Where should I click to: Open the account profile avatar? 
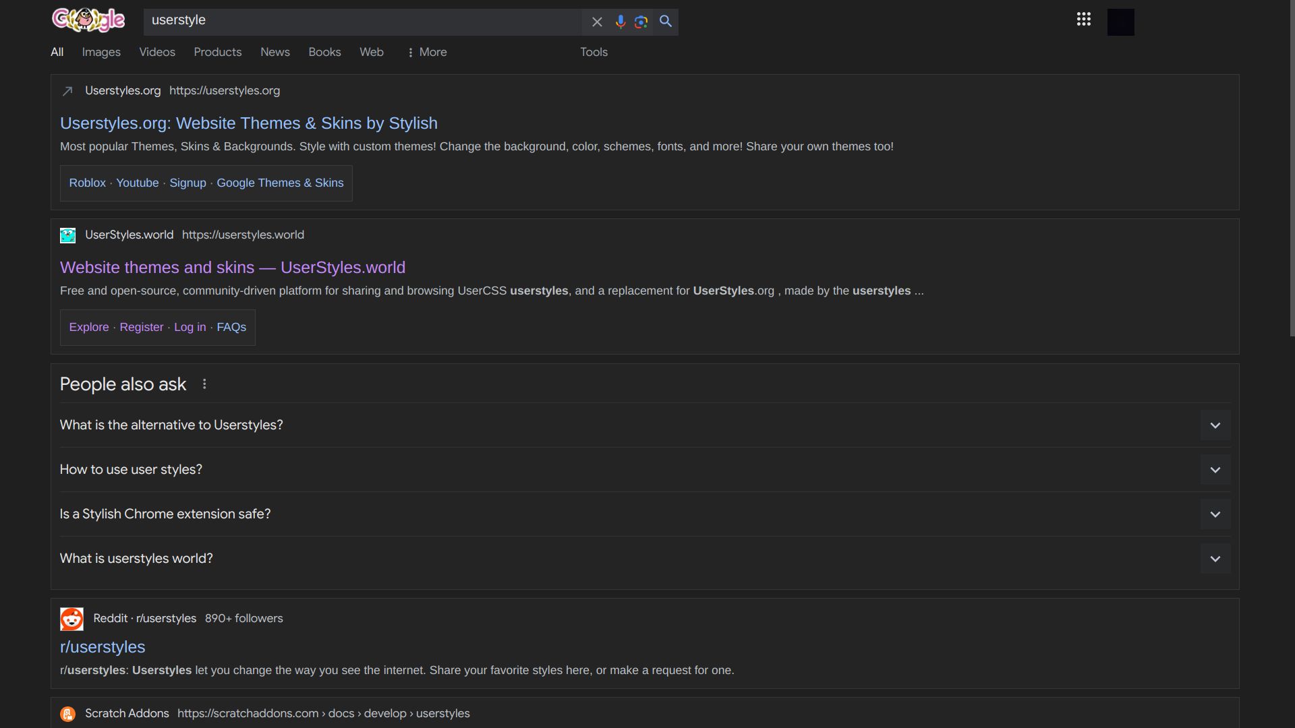(1121, 22)
